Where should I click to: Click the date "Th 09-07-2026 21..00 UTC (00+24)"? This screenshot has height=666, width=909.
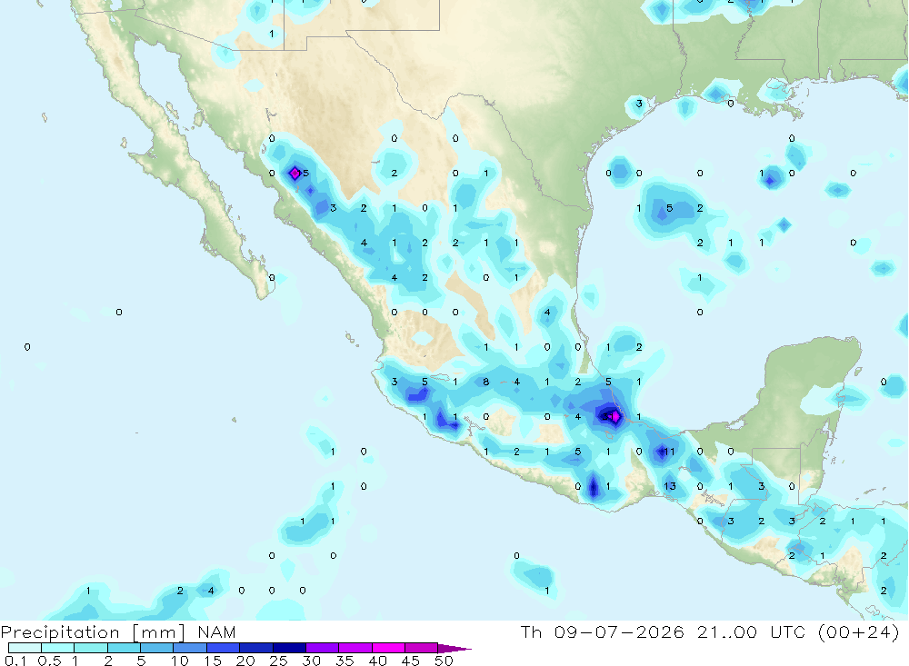click(x=710, y=631)
